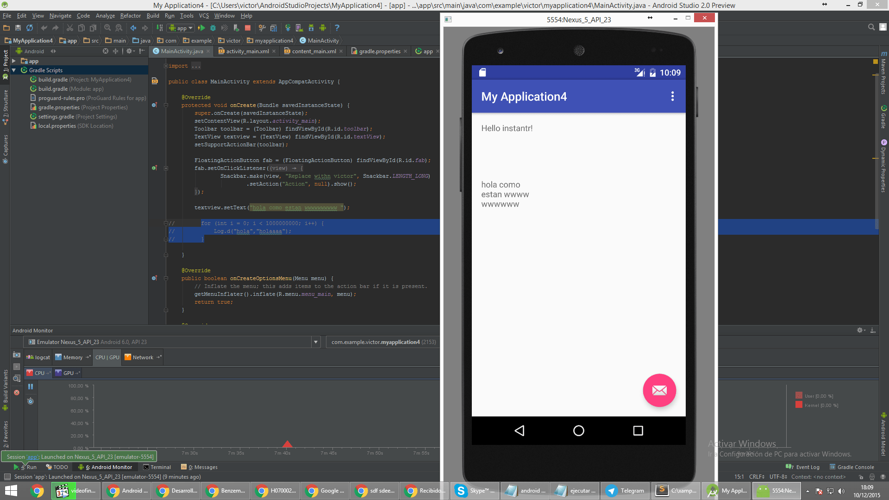
Task: Open the Android Studio help icon
Action: click(337, 28)
